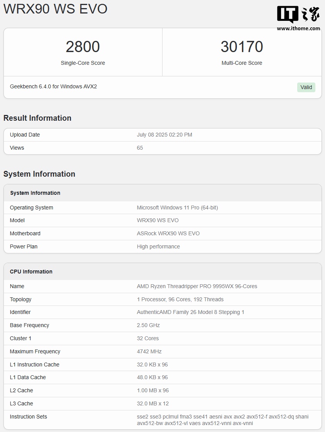Click the Views count value 65
Image resolution: width=325 pixels, height=432 pixels.
pyautogui.click(x=140, y=148)
